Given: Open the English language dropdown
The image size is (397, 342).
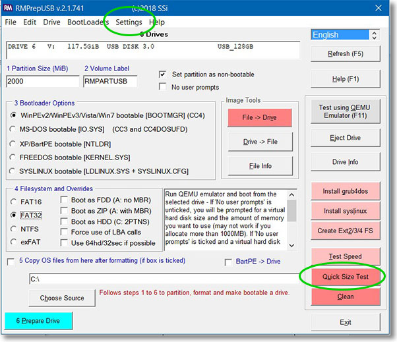Looking at the screenshot, I should click(x=346, y=35).
